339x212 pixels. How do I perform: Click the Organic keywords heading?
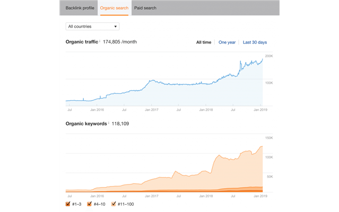tap(84, 123)
